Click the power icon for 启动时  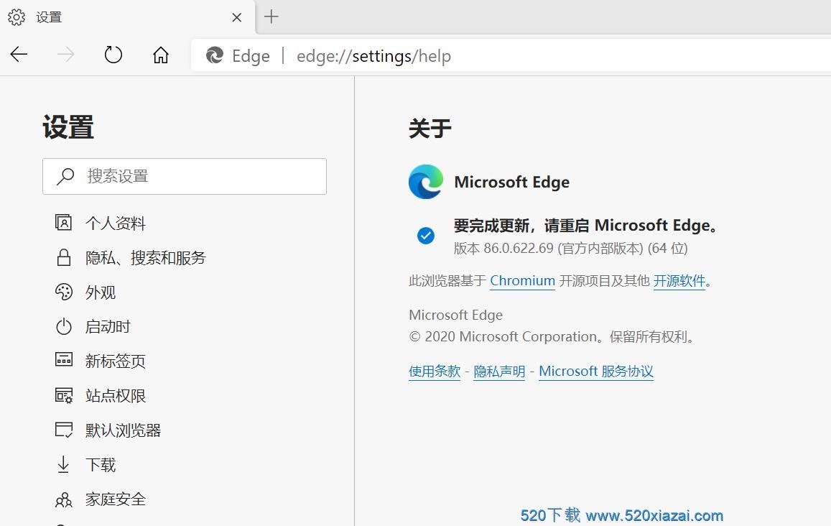point(64,327)
